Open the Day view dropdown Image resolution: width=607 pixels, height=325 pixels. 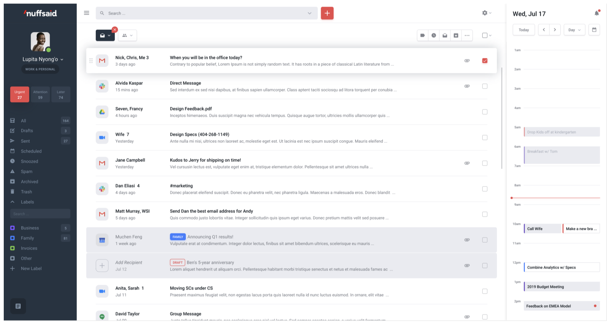pos(574,30)
